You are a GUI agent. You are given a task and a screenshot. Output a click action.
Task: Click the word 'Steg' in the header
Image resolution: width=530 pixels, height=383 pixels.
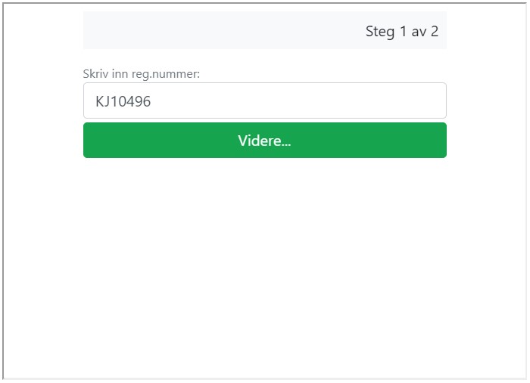[380, 32]
